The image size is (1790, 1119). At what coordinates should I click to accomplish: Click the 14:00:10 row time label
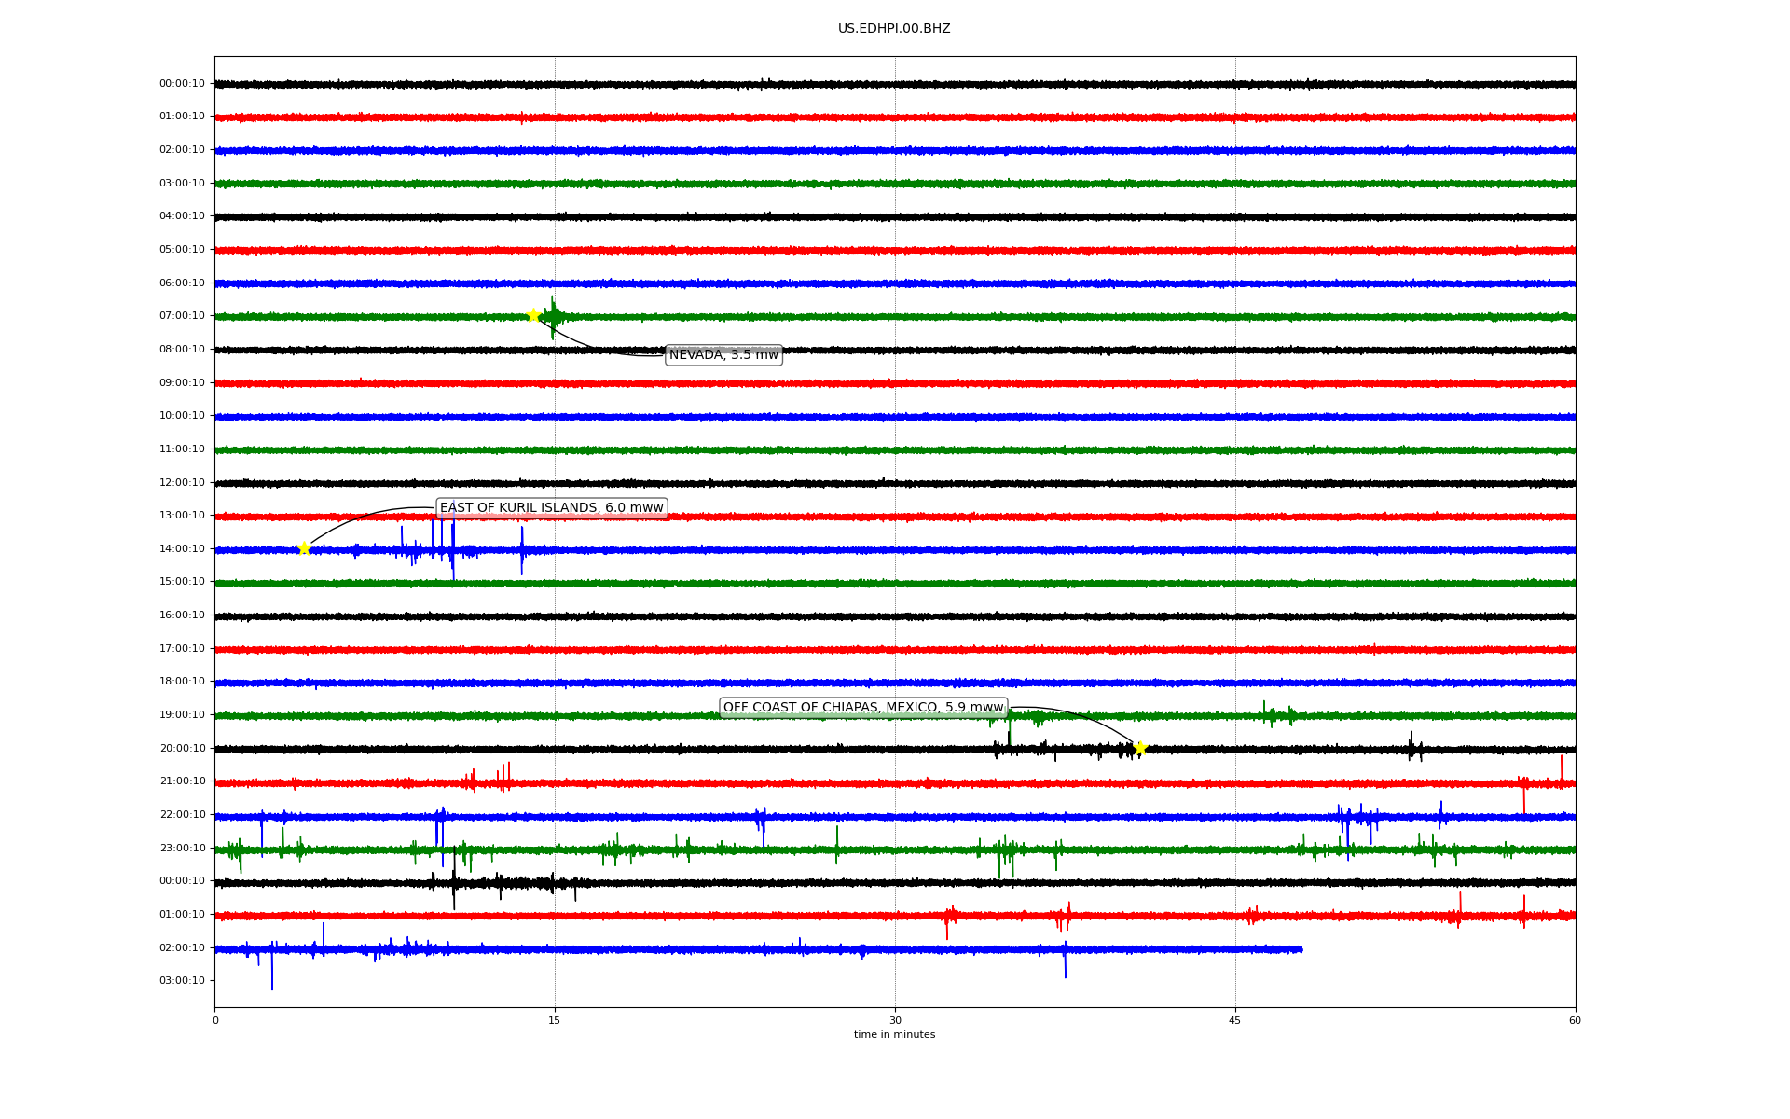182,549
